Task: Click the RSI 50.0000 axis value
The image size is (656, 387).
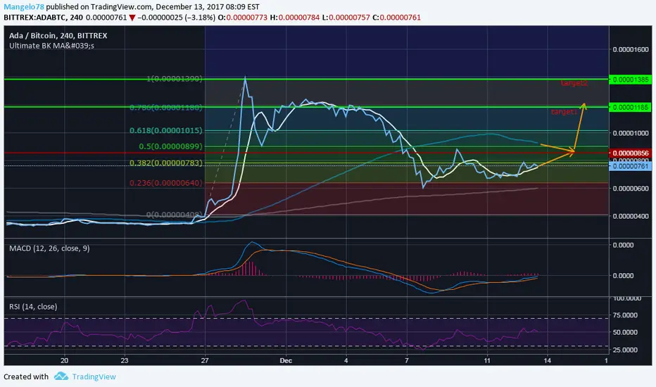Action: pyautogui.click(x=625, y=332)
